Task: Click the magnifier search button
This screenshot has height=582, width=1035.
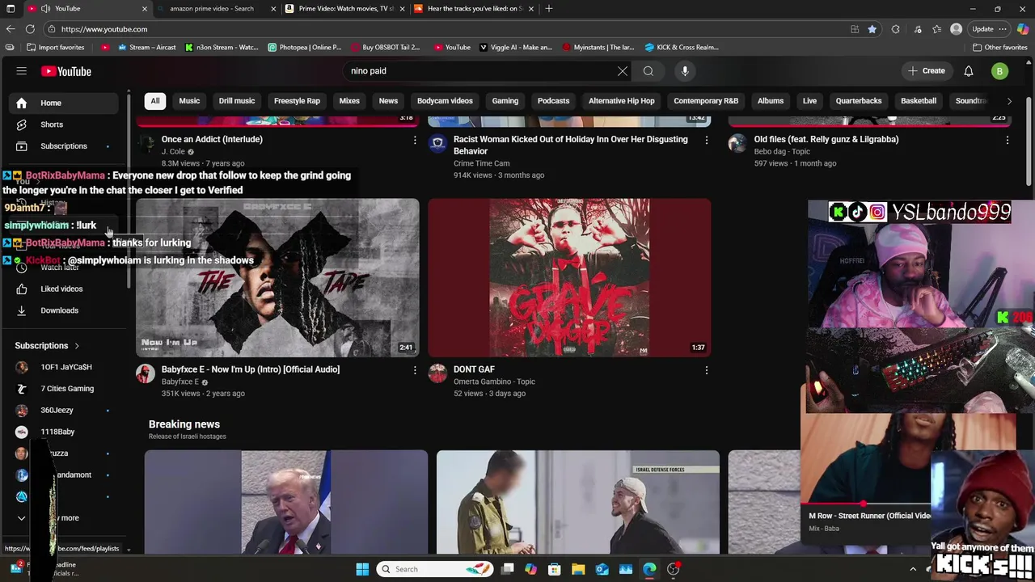Action: [x=648, y=71]
